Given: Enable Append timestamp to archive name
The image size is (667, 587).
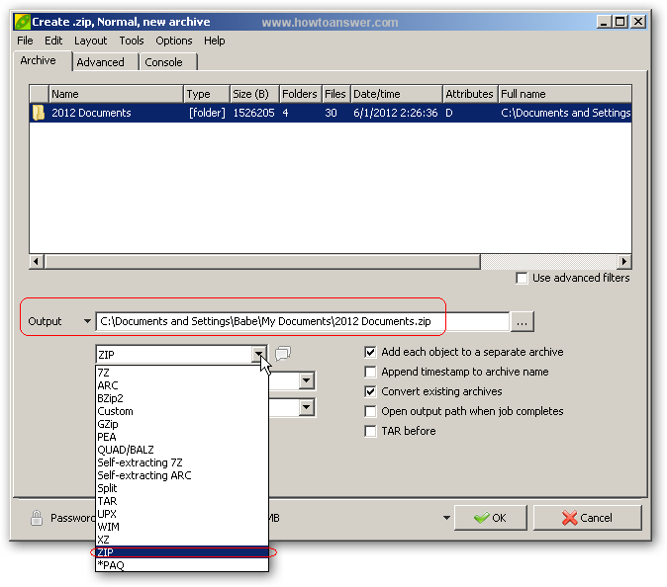Looking at the screenshot, I should point(371,372).
